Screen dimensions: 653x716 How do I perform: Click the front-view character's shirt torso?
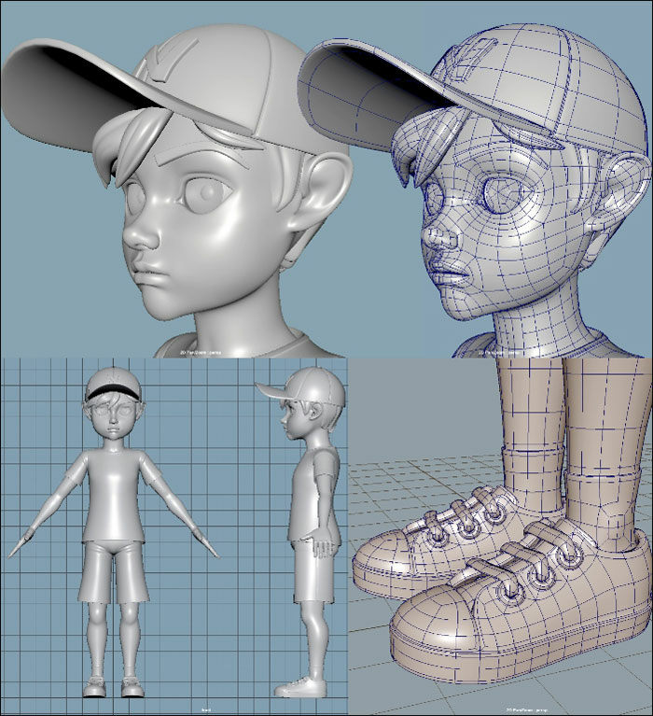coord(114,495)
